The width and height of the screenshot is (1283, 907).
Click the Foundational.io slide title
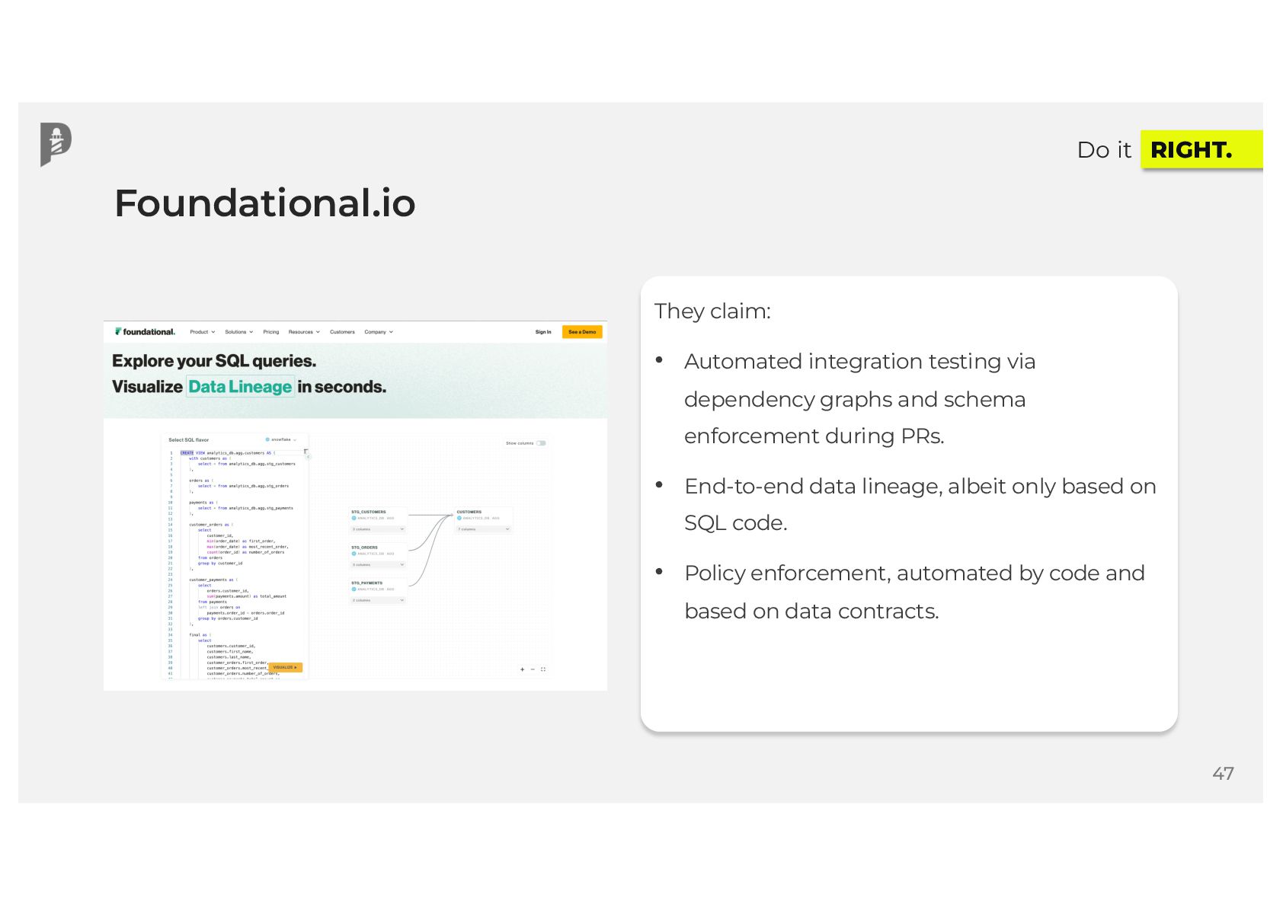pos(265,203)
